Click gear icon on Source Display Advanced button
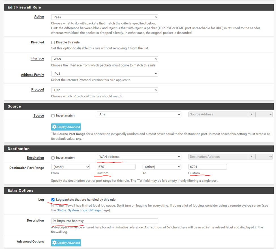 point(54,127)
